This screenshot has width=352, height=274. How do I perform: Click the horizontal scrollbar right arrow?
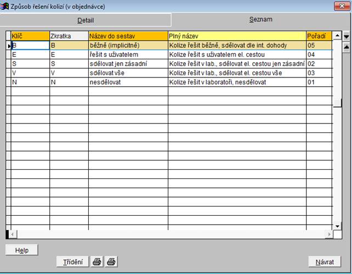pyautogui.click(x=328, y=234)
